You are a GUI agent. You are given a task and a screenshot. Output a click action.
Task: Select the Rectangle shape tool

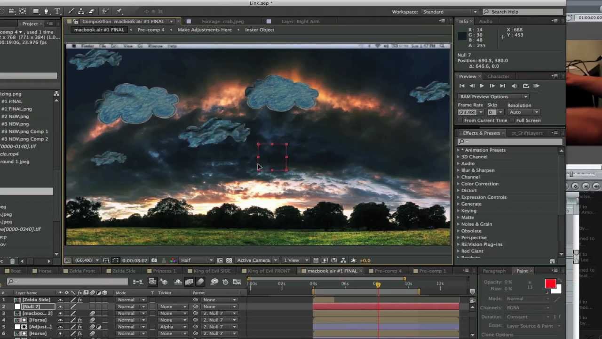[35, 11]
